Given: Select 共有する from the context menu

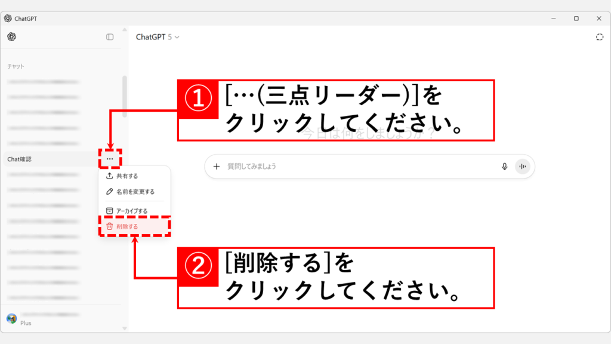Looking at the screenshot, I should (x=127, y=176).
